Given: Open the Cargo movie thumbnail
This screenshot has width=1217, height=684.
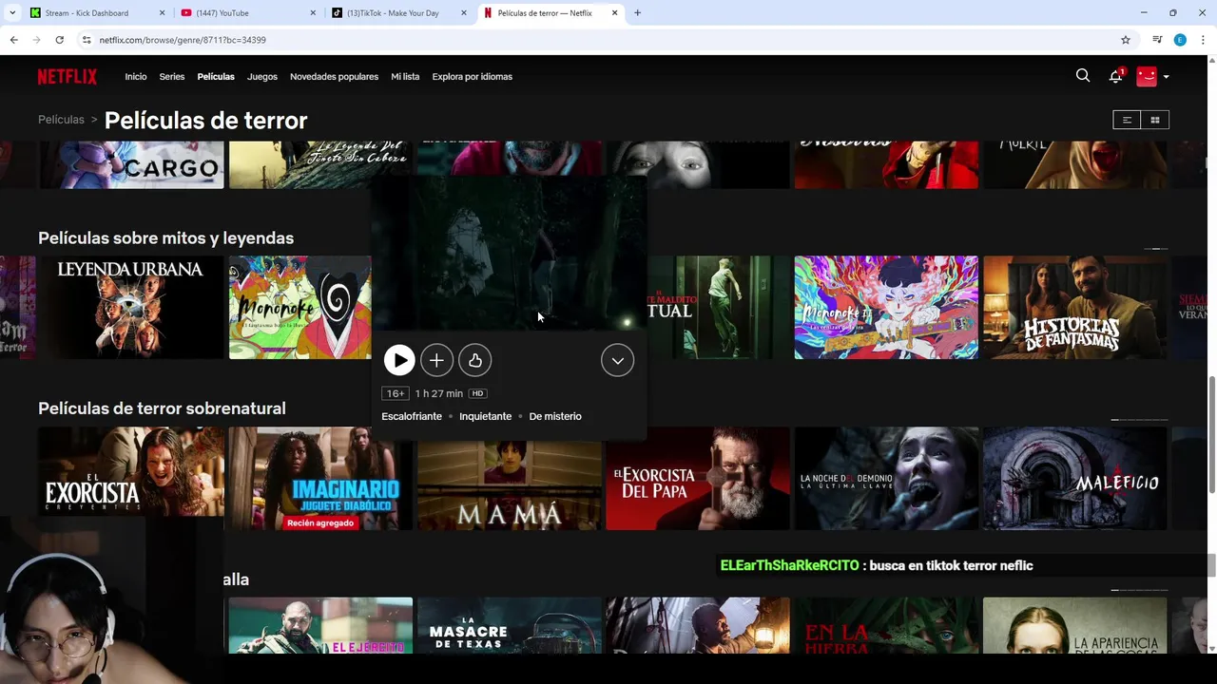Looking at the screenshot, I should tap(131, 164).
